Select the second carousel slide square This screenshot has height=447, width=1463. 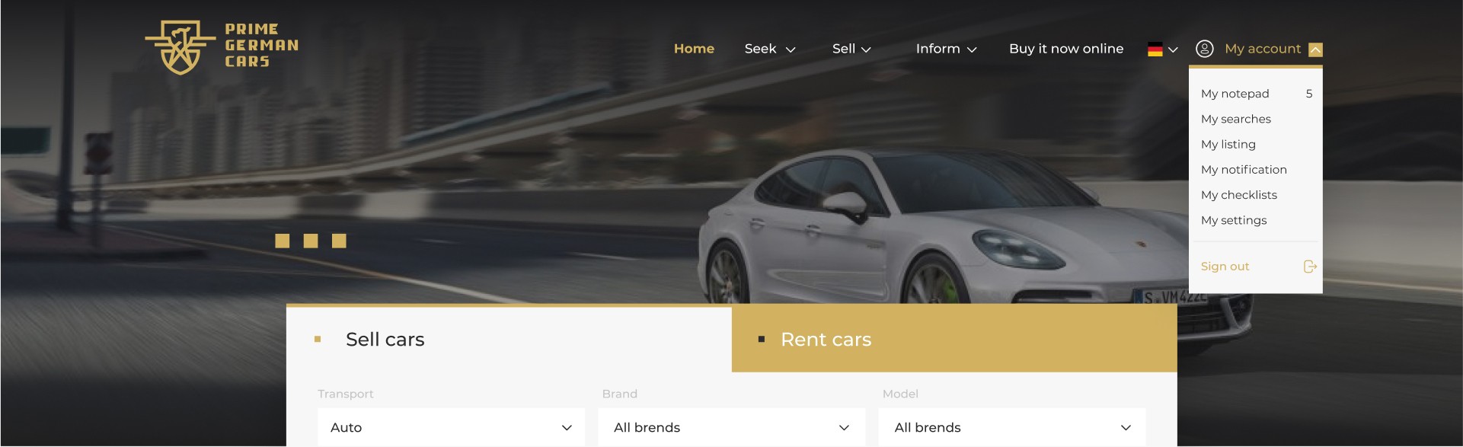click(311, 241)
